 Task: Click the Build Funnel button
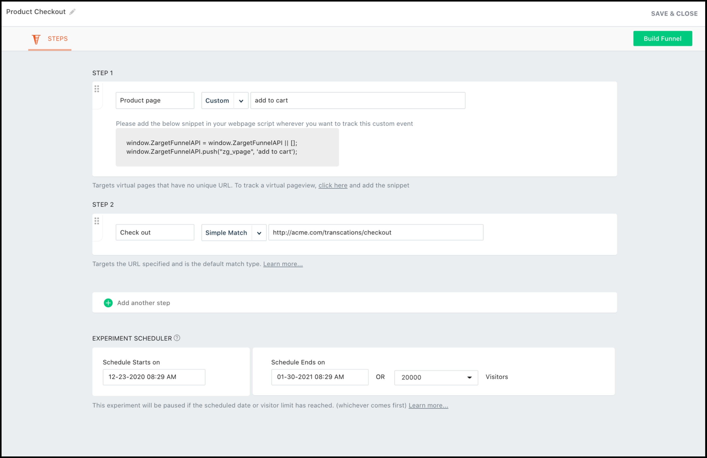662,39
